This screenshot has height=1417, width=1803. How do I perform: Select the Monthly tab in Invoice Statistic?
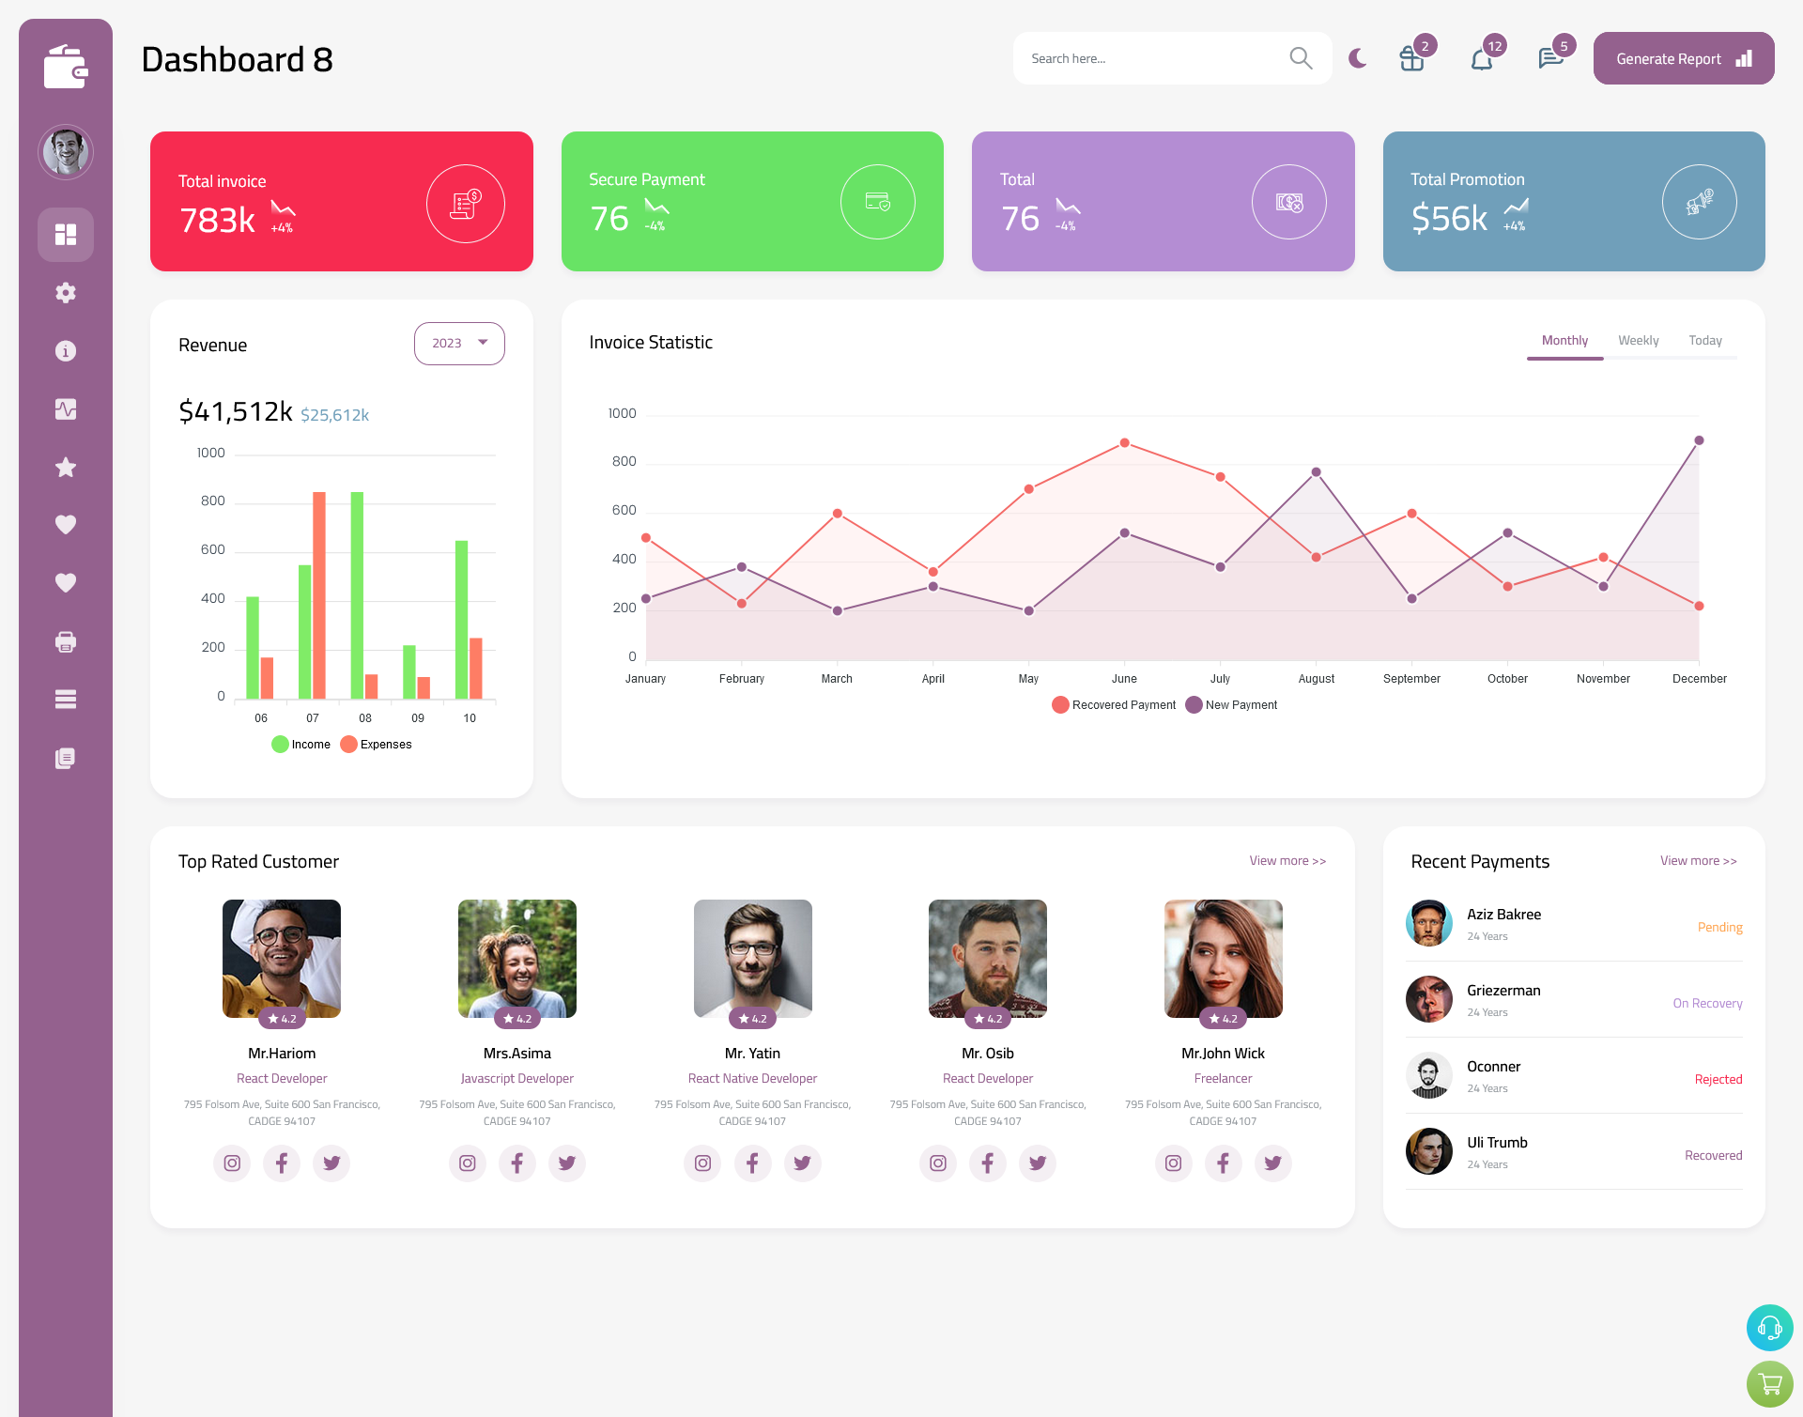pyautogui.click(x=1564, y=340)
